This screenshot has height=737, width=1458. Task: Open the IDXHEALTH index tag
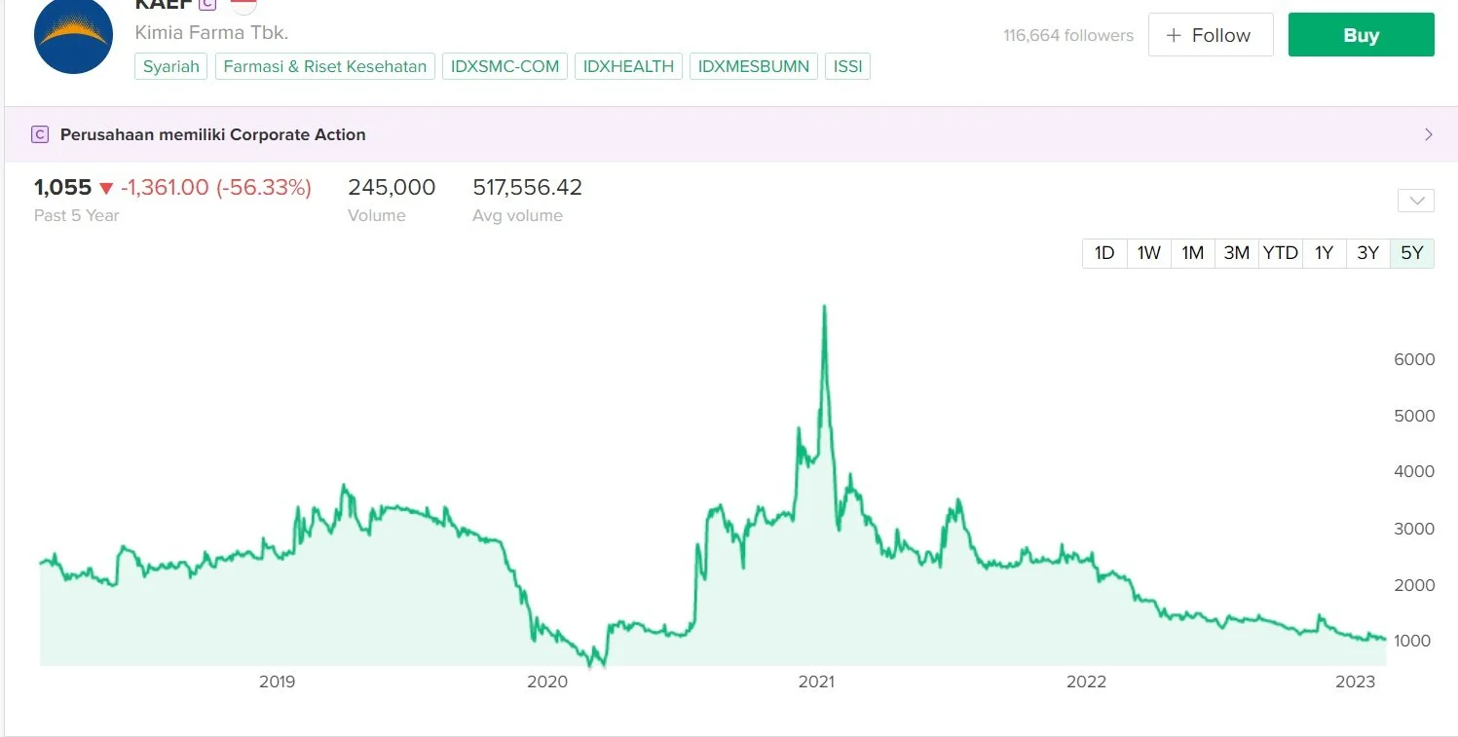pos(629,66)
